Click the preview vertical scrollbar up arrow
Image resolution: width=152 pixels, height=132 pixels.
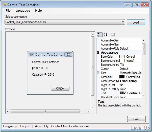[93, 34]
